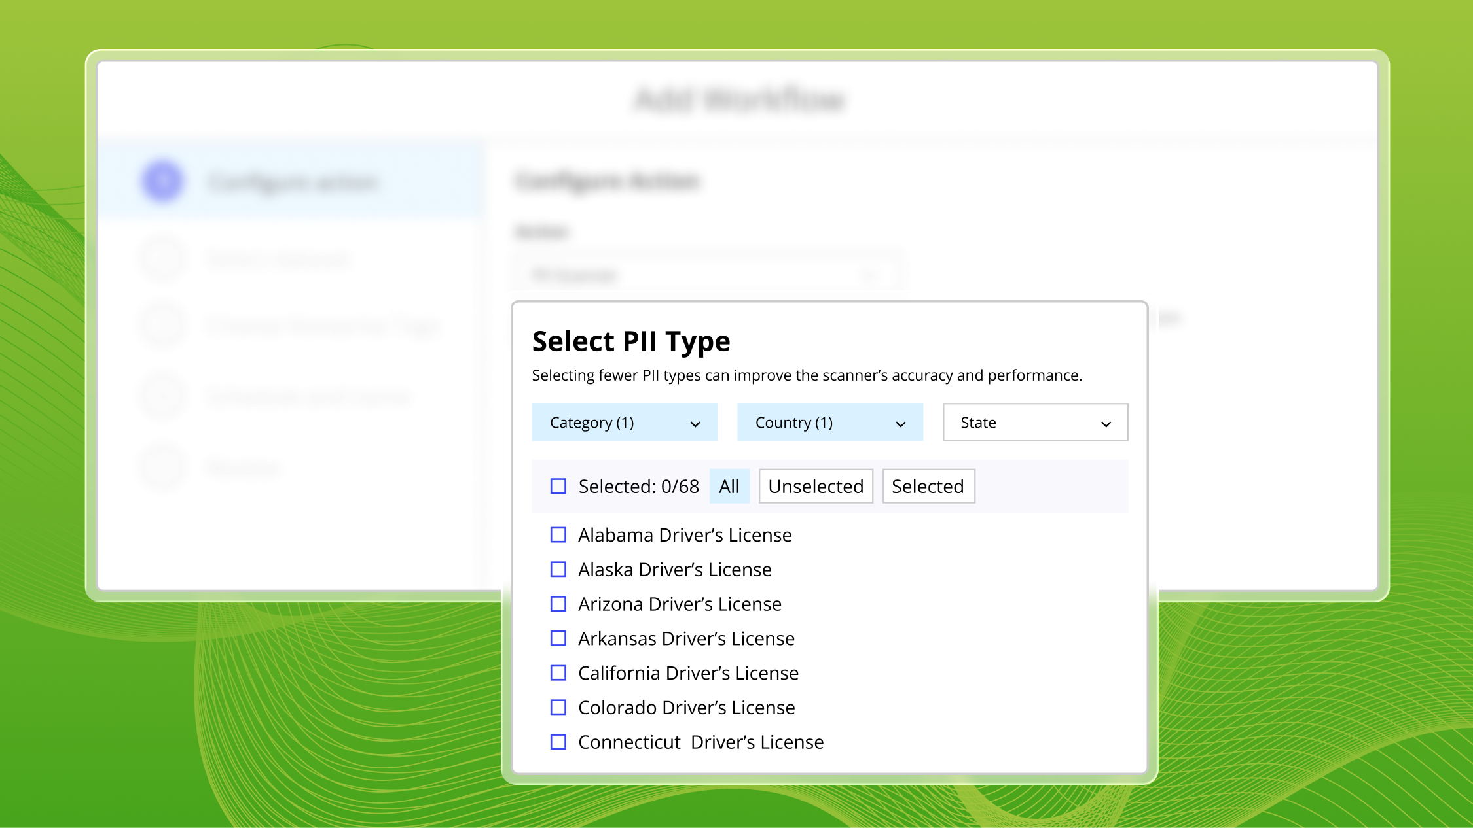Click the Country dropdown chevron arrow

901,424
